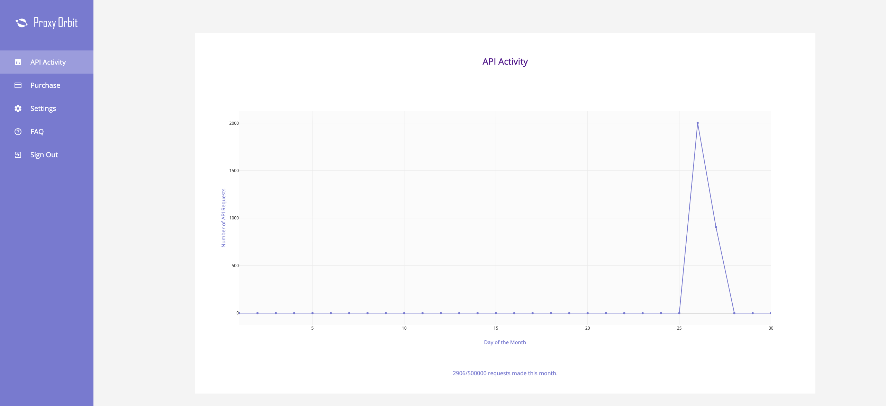Click the x-axis tick label 25

[x=679, y=328]
